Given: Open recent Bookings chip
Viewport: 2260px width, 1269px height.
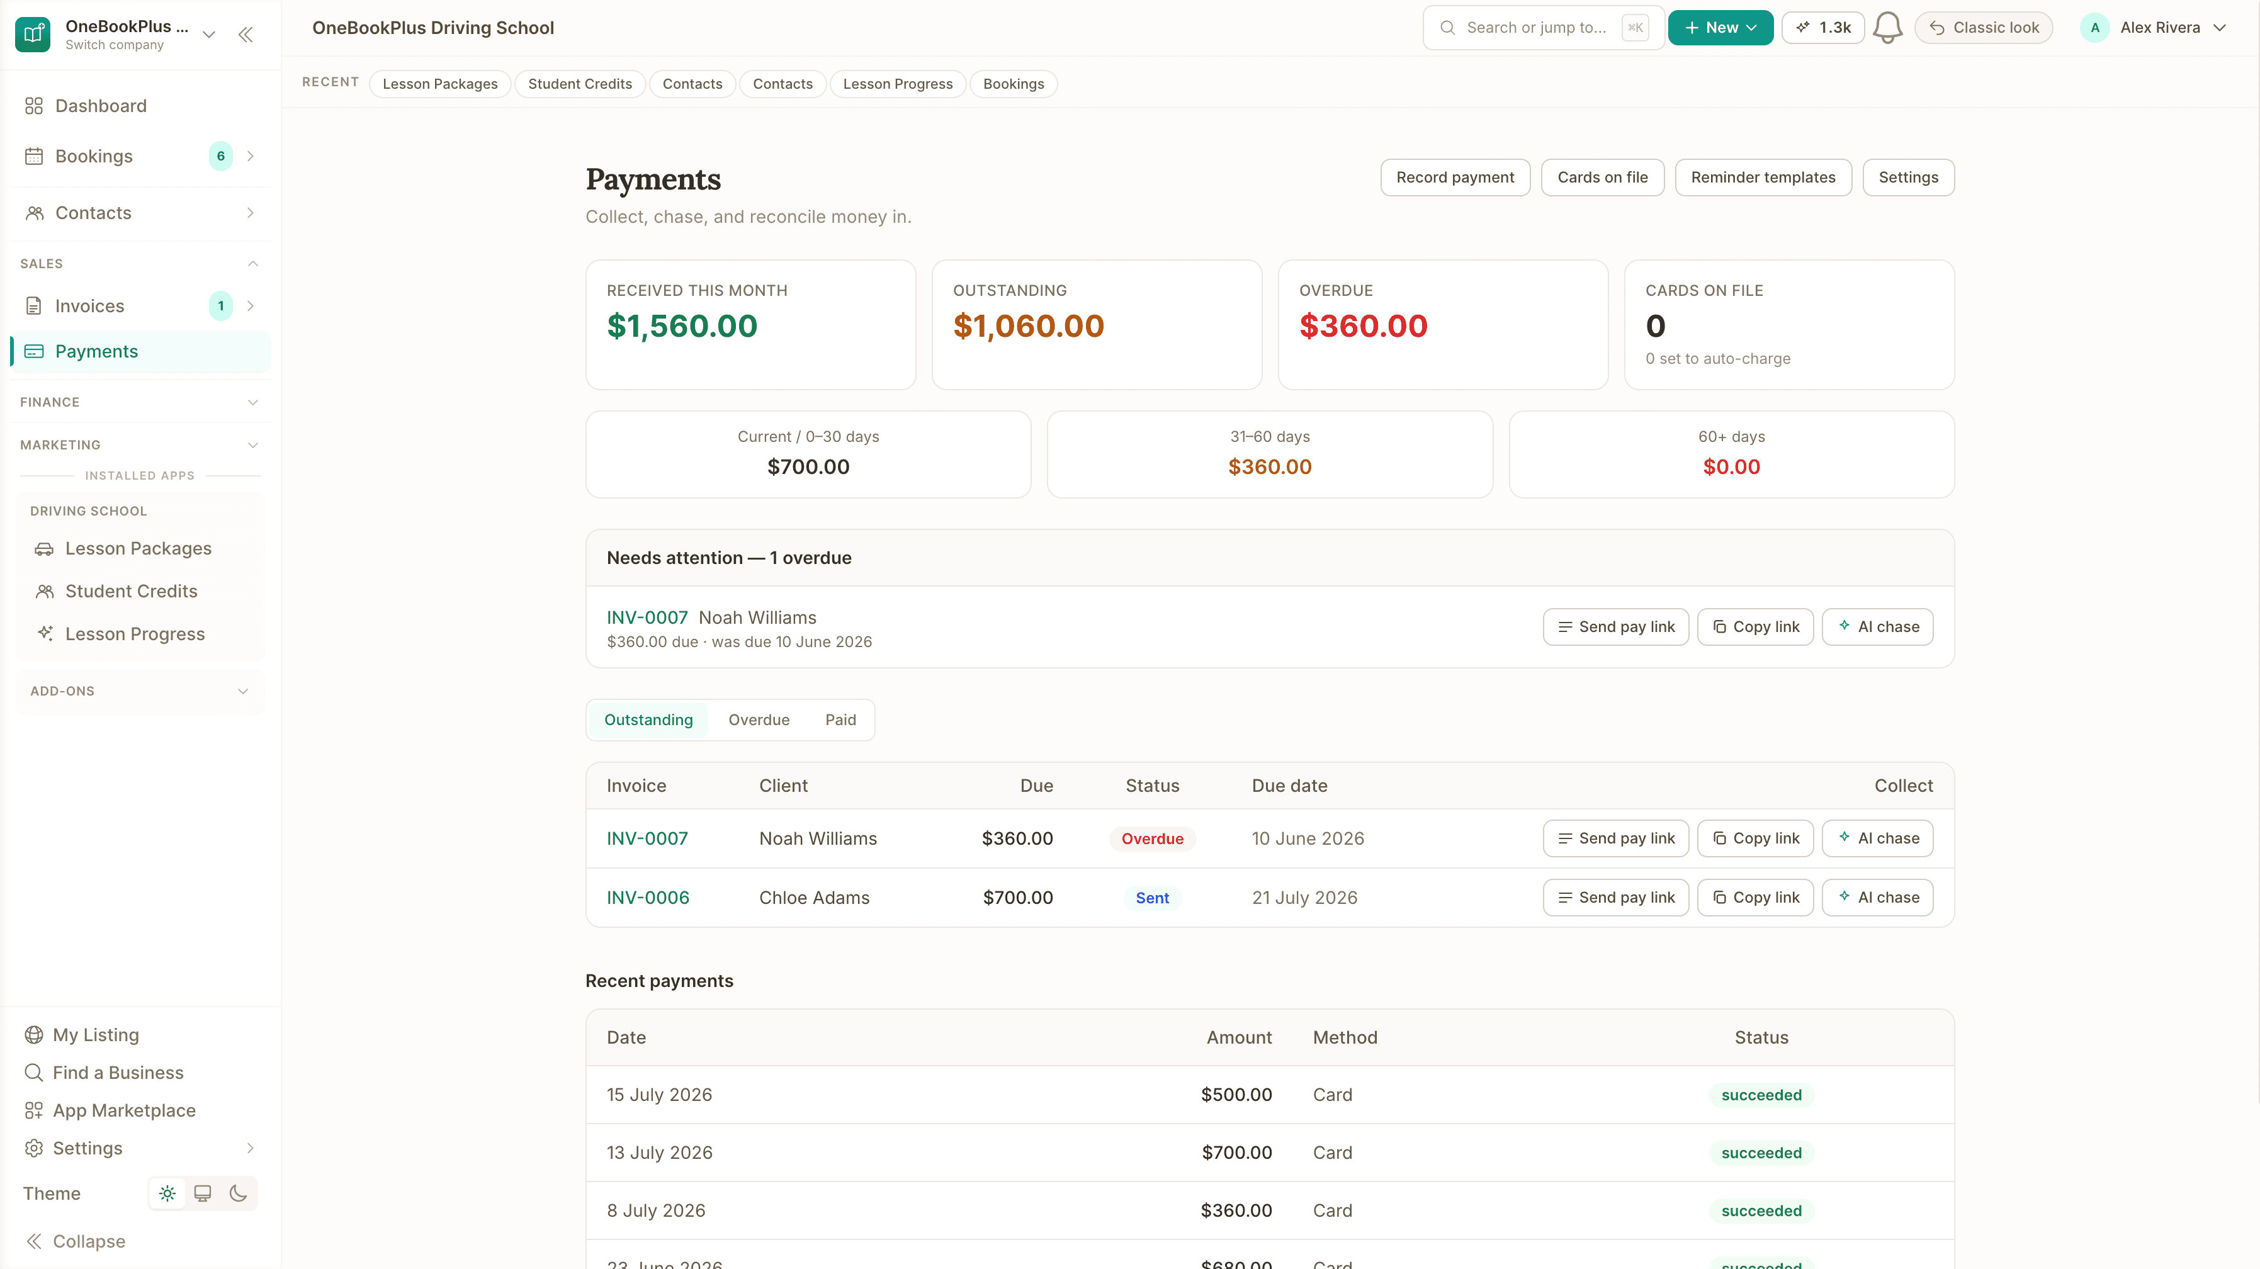Looking at the screenshot, I should 1014,84.
